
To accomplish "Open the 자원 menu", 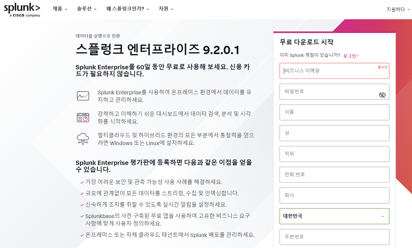I will [x=166, y=9].
